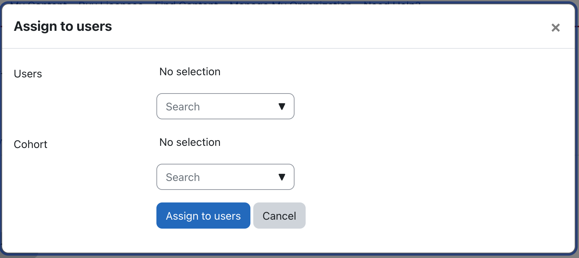The width and height of the screenshot is (579, 258).
Task: Go to the Find Content menu item
Action: [187, 3]
